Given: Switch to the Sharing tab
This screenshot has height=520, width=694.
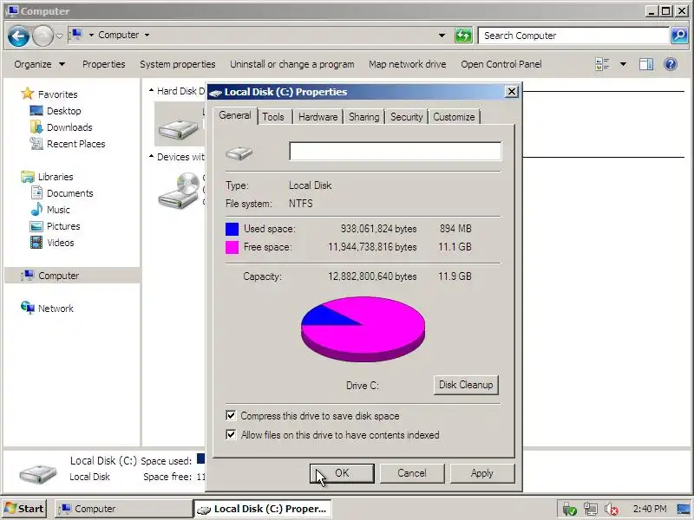Looking at the screenshot, I should (363, 117).
